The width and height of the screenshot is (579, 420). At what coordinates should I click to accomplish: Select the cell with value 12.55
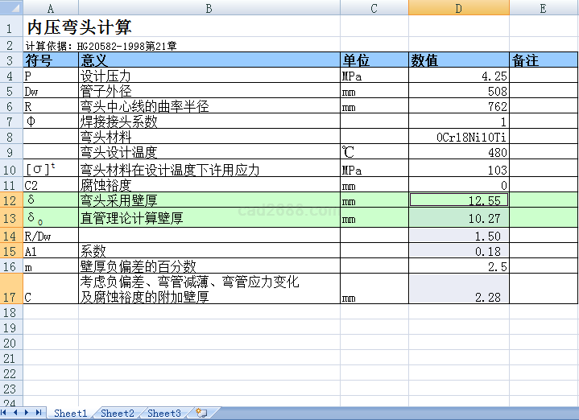click(458, 200)
